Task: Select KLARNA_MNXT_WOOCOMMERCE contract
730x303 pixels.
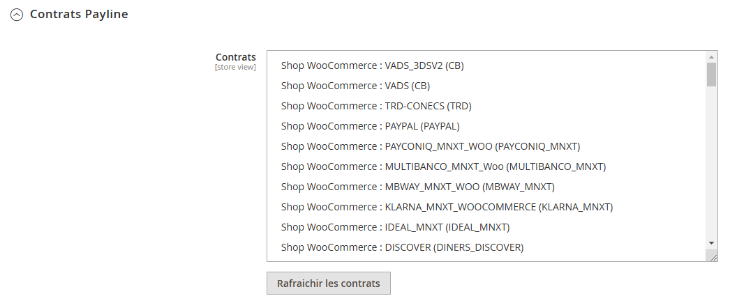Action: pyautogui.click(x=447, y=208)
